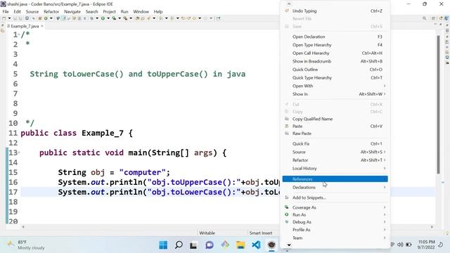Choose Show in Breadcrumb
The image size is (450, 253).
335,61
